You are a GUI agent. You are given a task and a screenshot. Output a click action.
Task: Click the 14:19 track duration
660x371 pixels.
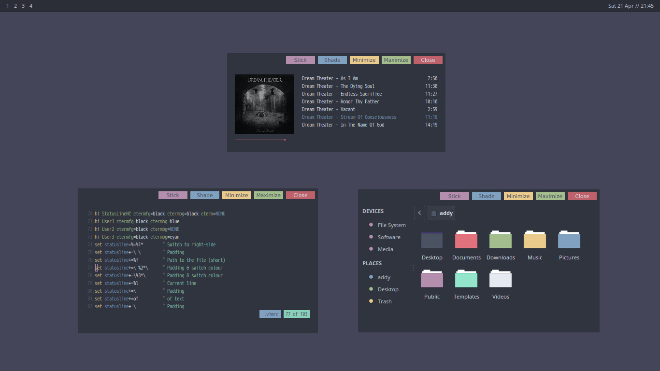(x=431, y=125)
